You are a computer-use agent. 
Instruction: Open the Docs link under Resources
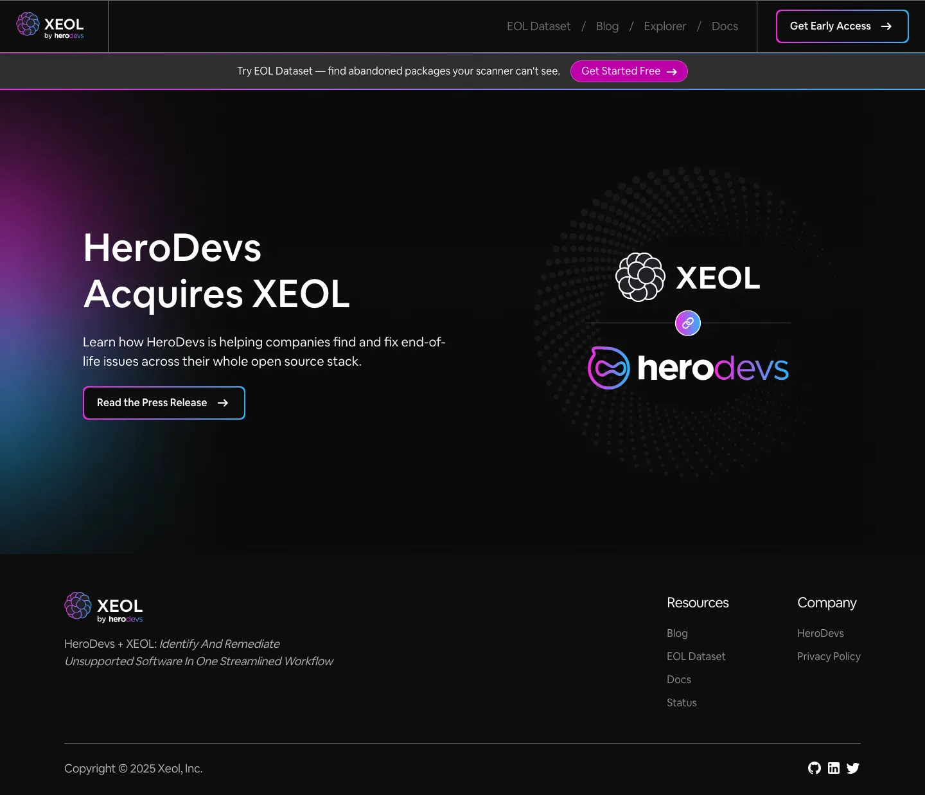click(x=679, y=679)
